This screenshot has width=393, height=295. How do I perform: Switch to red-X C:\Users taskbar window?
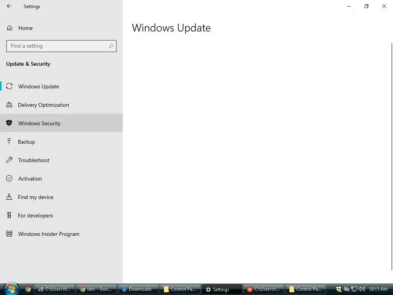pyautogui.click(x=264, y=289)
